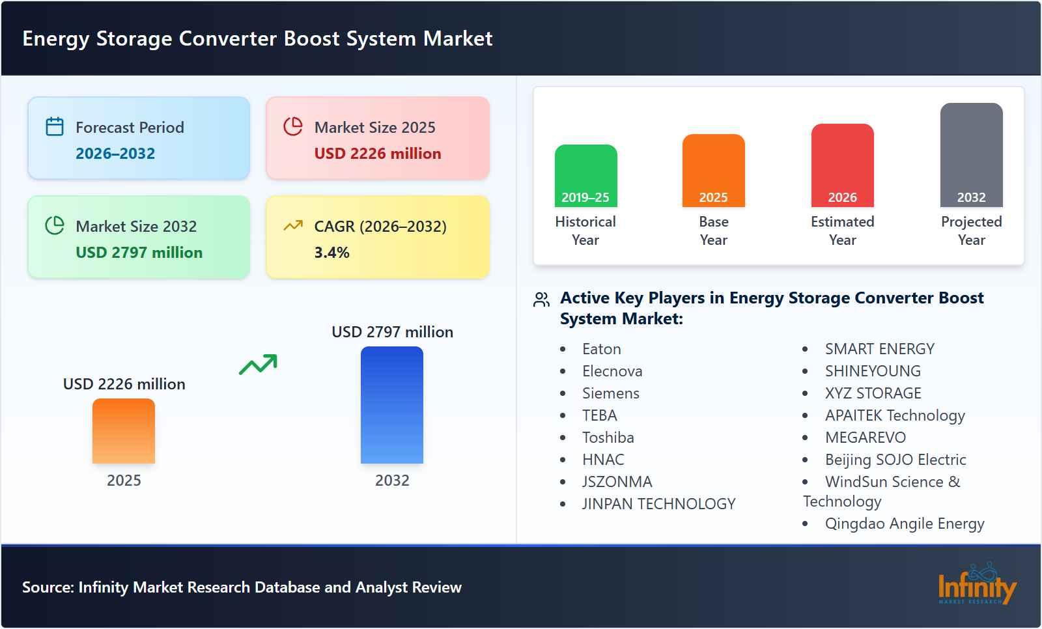Click the upward trend icon in CAGR card

tap(294, 227)
